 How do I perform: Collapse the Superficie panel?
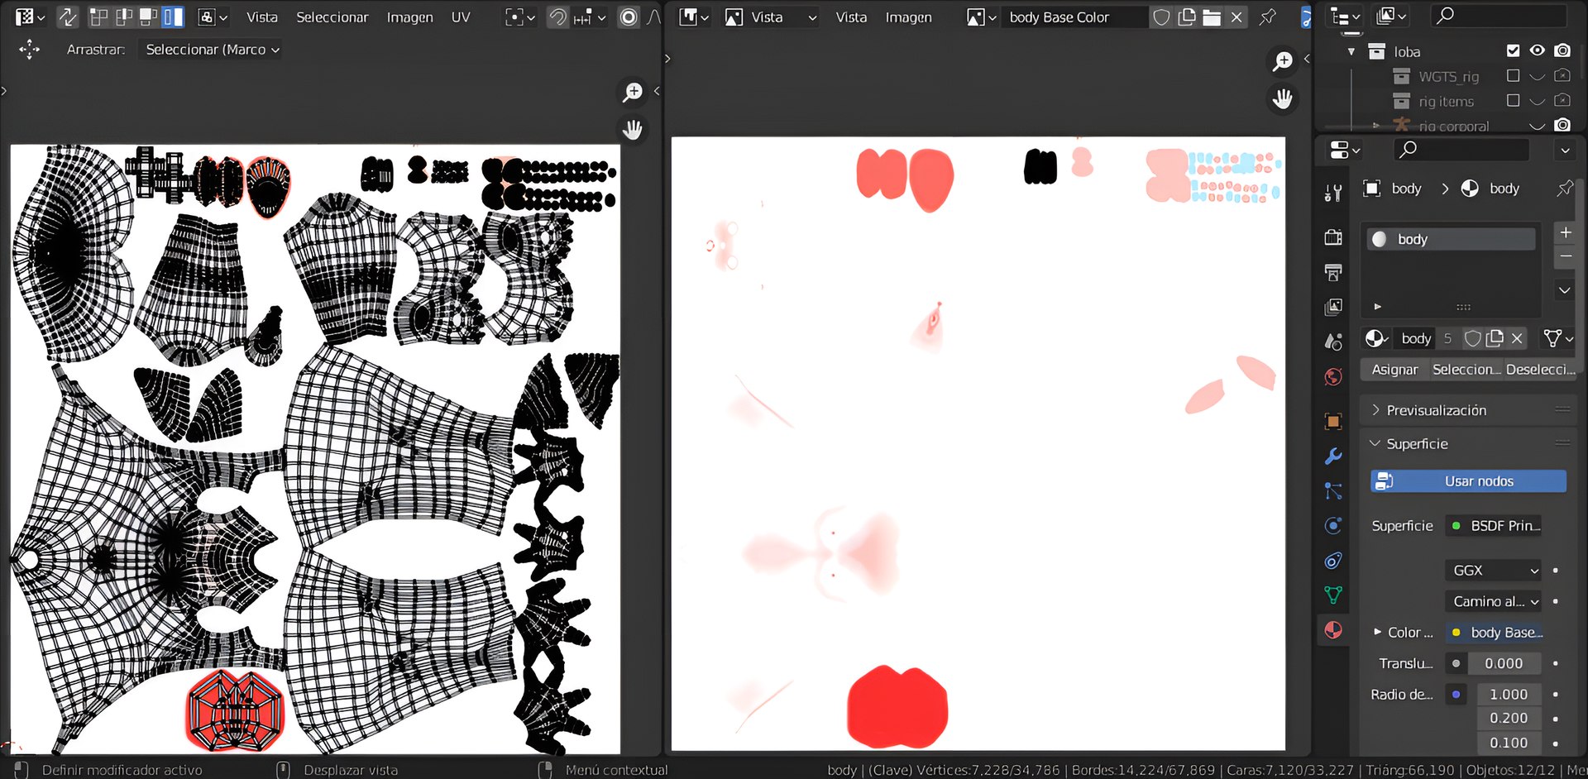coord(1375,443)
